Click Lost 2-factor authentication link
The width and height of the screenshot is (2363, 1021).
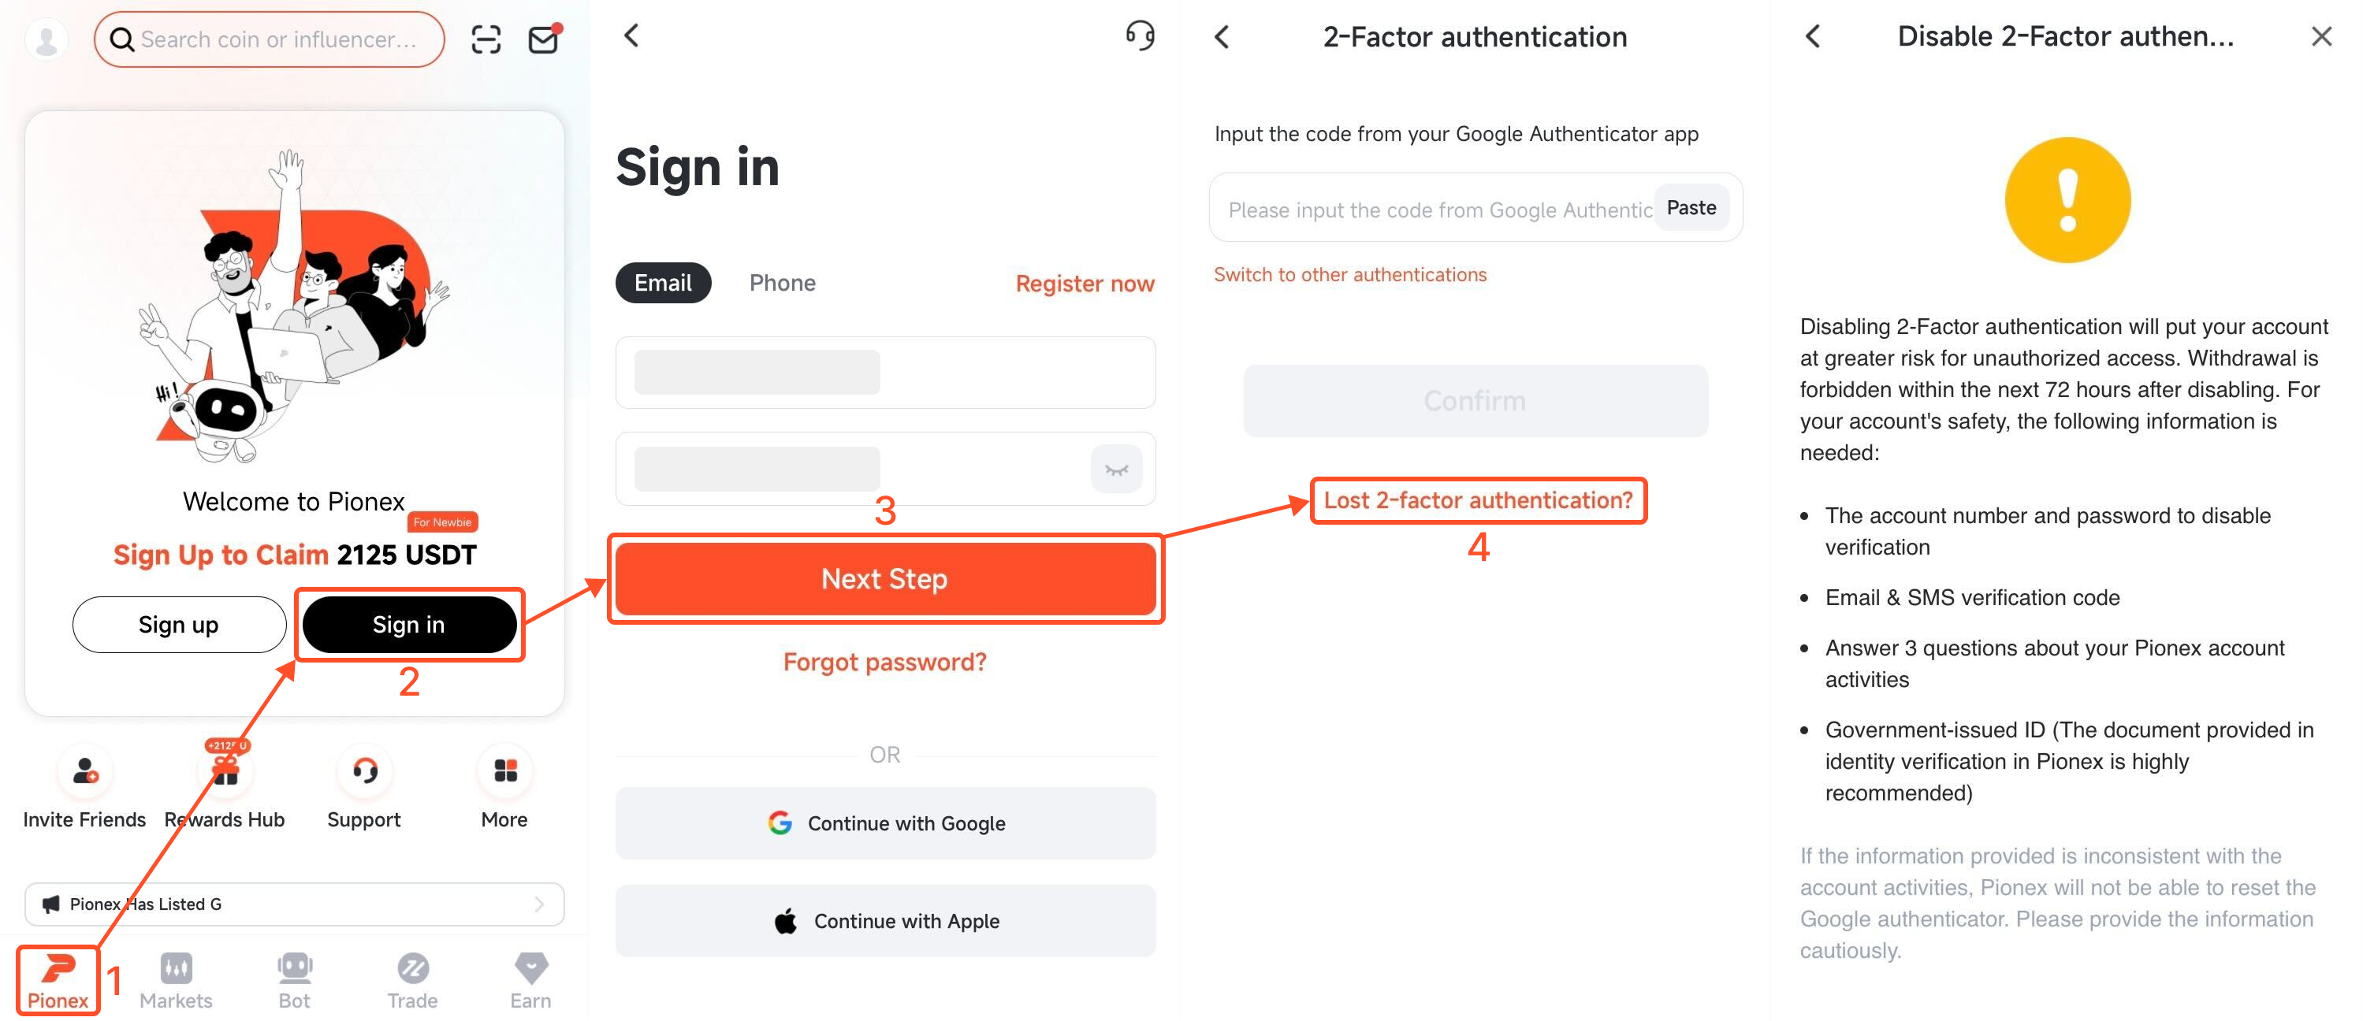[x=1477, y=500]
